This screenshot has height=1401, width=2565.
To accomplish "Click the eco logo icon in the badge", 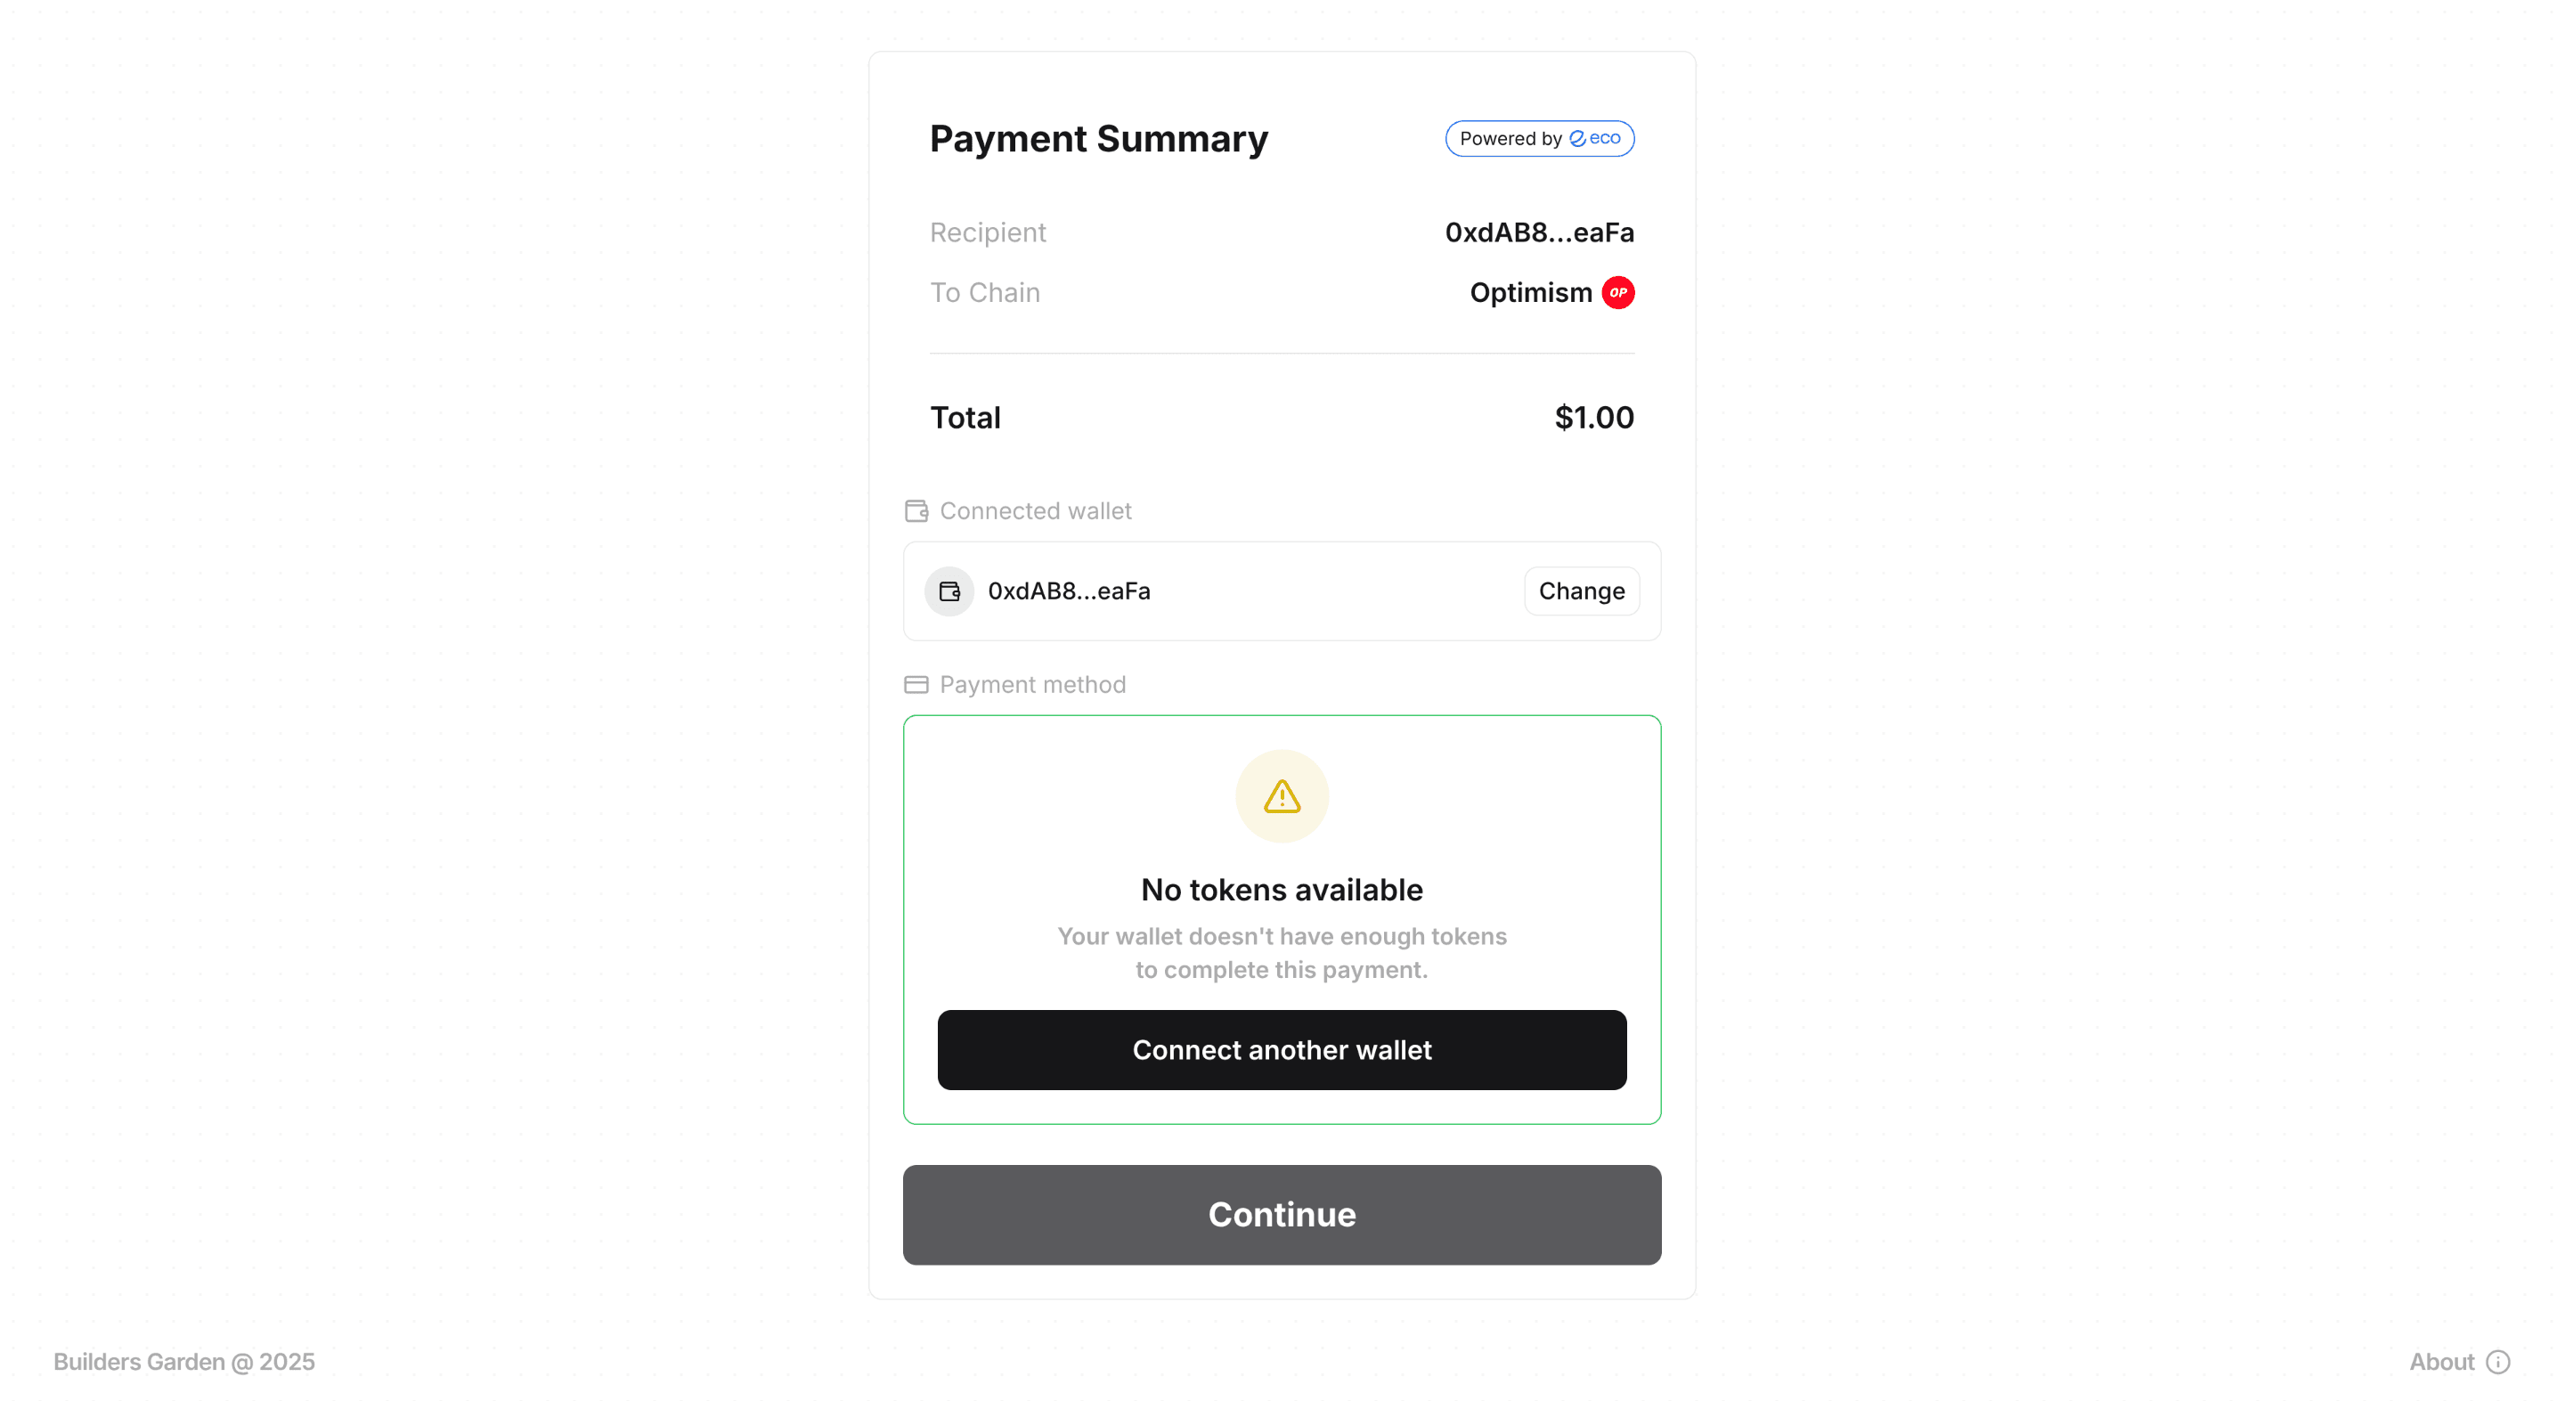I will (x=1579, y=138).
